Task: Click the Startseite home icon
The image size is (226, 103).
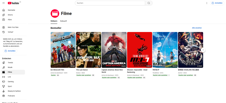Action: (4, 10)
